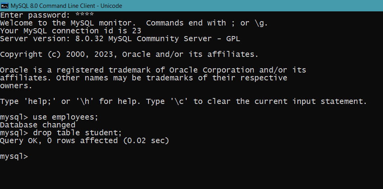Click the 'drop table student;' command text

[77, 133]
